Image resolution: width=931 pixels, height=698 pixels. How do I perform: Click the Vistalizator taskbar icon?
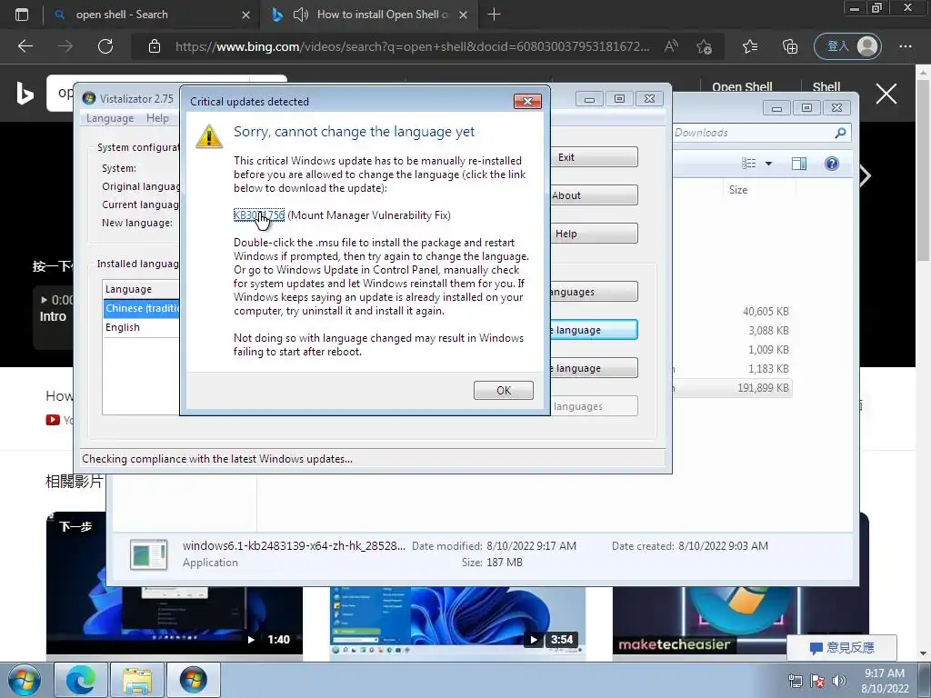194,680
